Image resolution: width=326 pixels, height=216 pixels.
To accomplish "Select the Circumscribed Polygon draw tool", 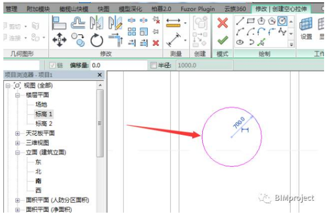I will click(271, 21).
